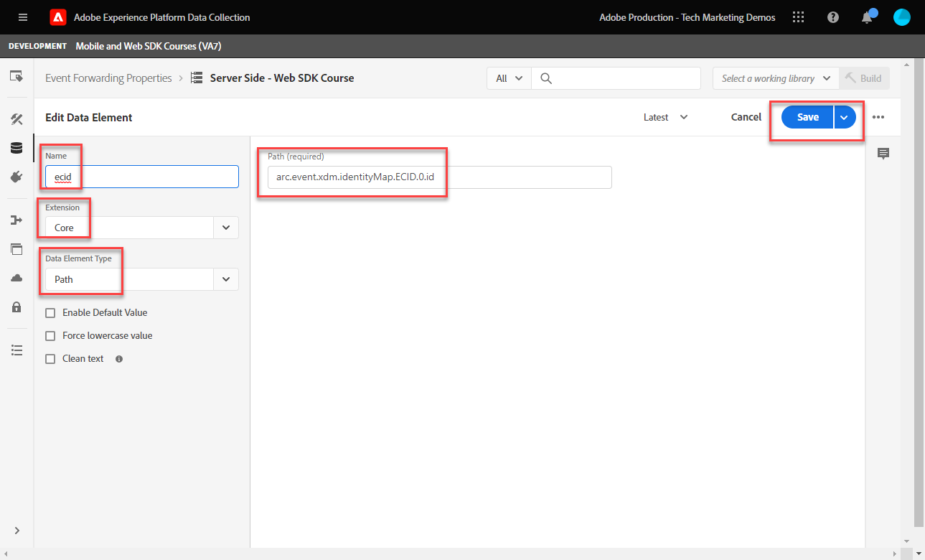
Task: Open the All search filter dropdown
Action: 509,78
